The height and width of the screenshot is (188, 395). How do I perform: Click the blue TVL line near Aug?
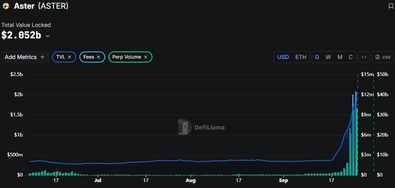(x=191, y=161)
